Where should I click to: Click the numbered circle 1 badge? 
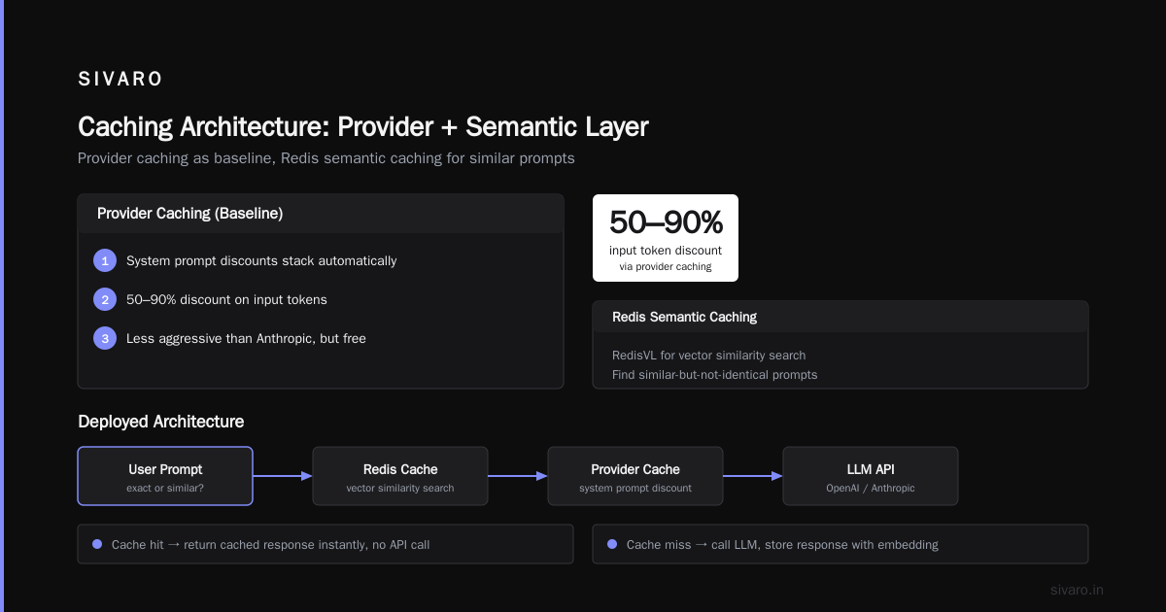[x=105, y=260]
